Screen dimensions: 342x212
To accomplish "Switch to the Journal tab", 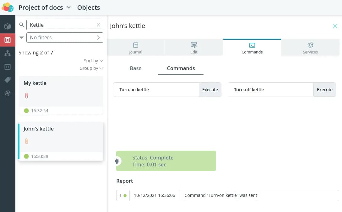I will pyautogui.click(x=136, y=48).
